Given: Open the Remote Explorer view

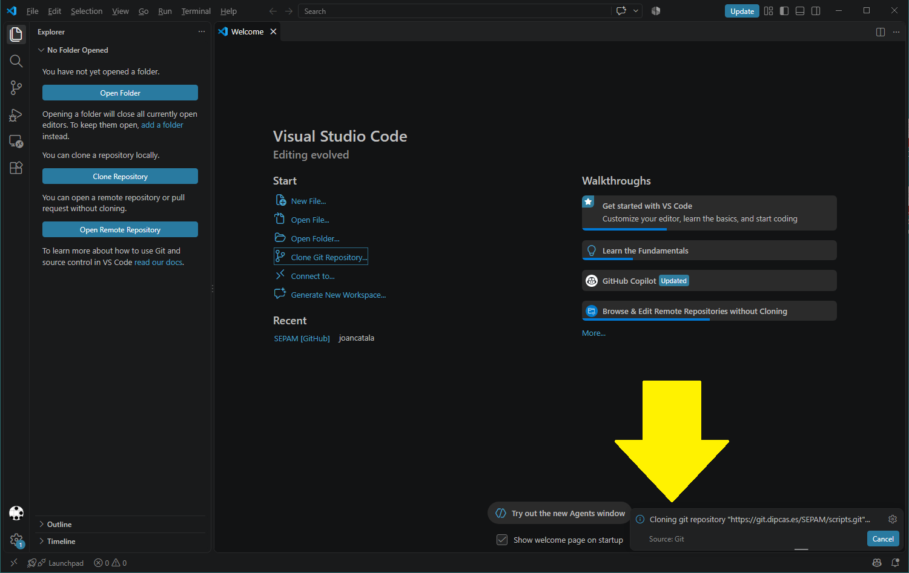Looking at the screenshot, I should [x=16, y=142].
